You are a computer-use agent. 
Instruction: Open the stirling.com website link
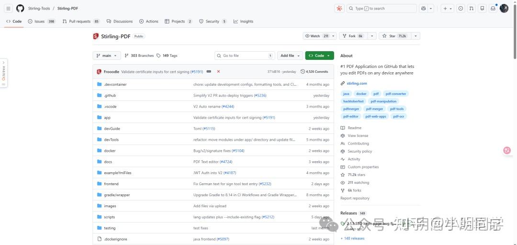click(x=357, y=83)
